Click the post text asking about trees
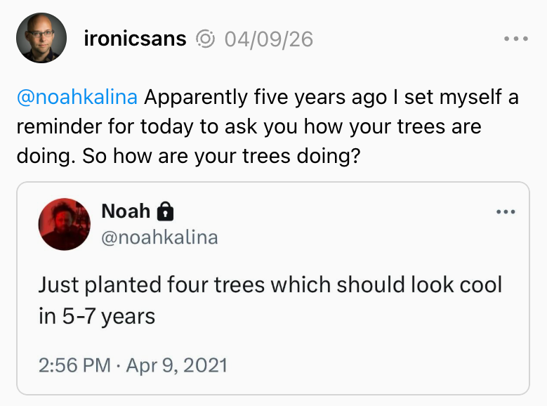This screenshot has height=406, width=547. (267, 126)
